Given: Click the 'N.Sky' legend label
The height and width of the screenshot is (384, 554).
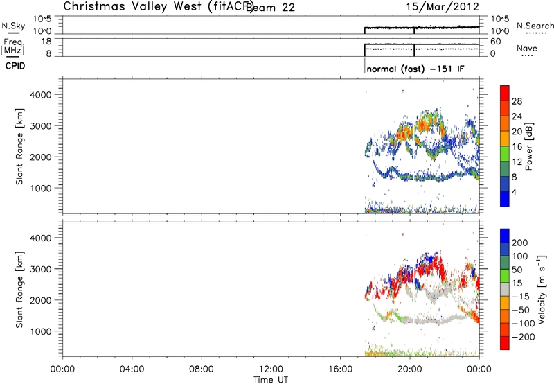Looking at the screenshot, I should click(x=13, y=26).
